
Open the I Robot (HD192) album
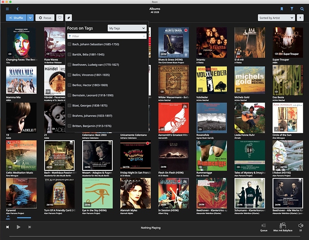(x=288, y=156)
